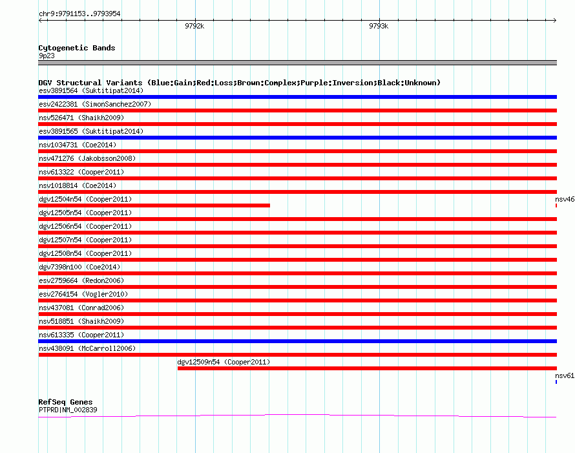Open the dgv12505n54 (Cooper2011) label
Image resolution: width=575 pixels, height=453 pixels.
(85, 213)
